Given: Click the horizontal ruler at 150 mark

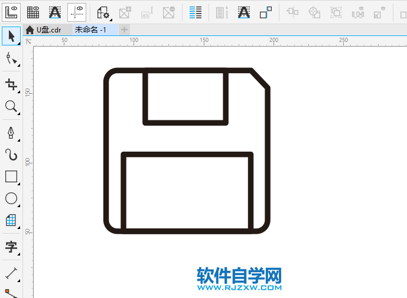Looking at the screenshot, I should [204, 41].
